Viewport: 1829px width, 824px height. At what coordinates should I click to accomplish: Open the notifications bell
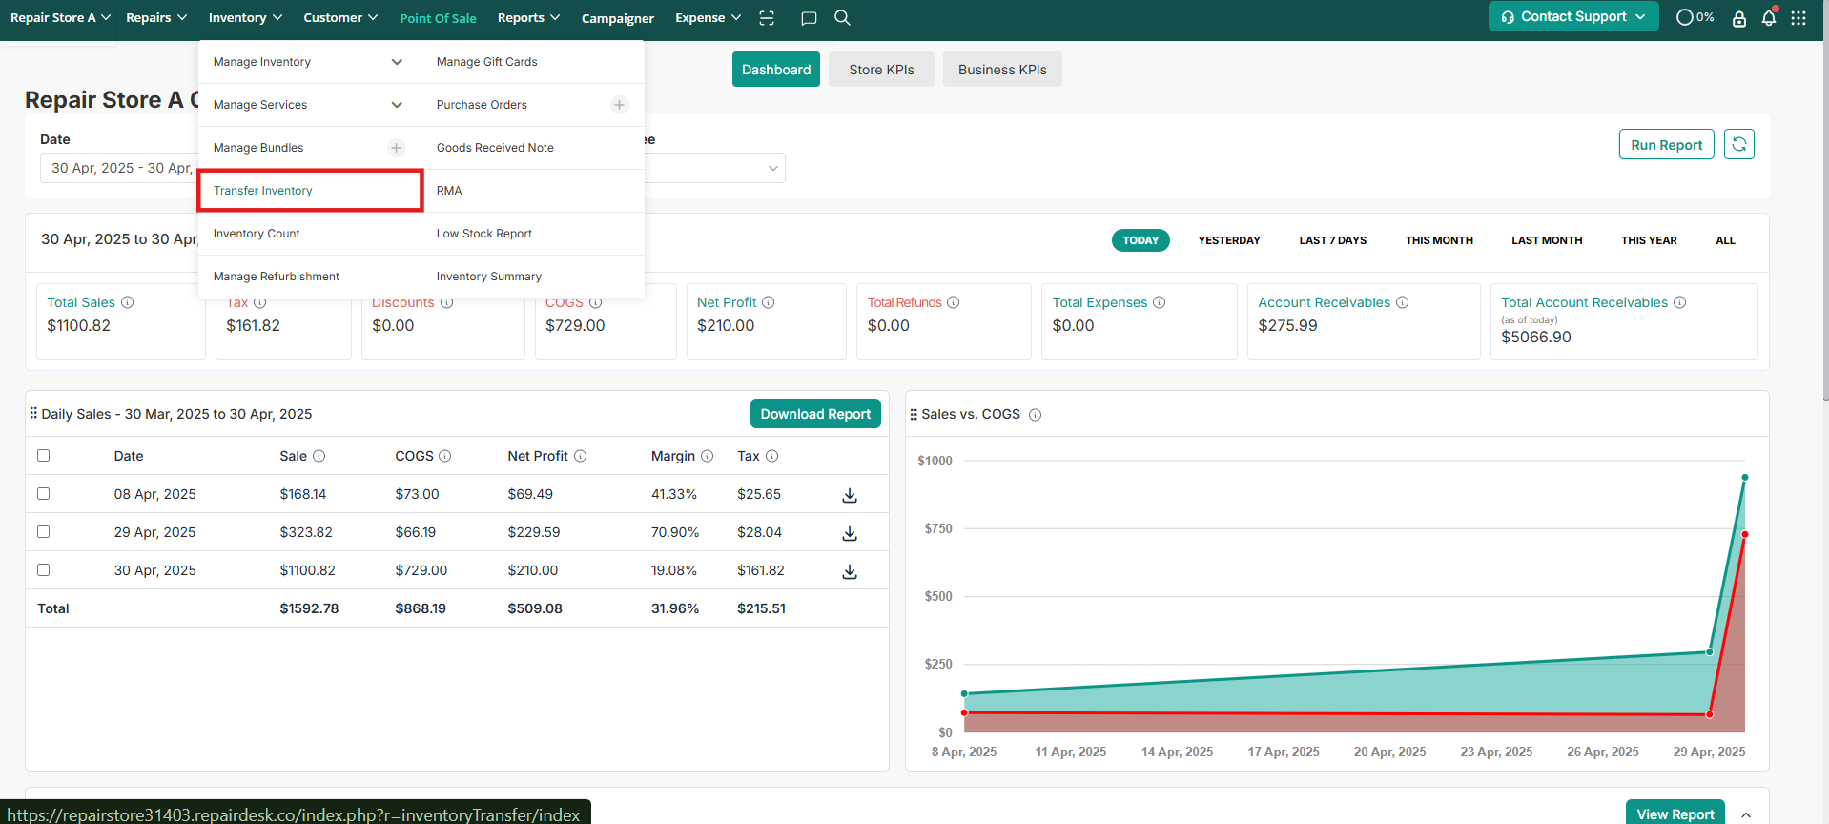pos(1769,18)
